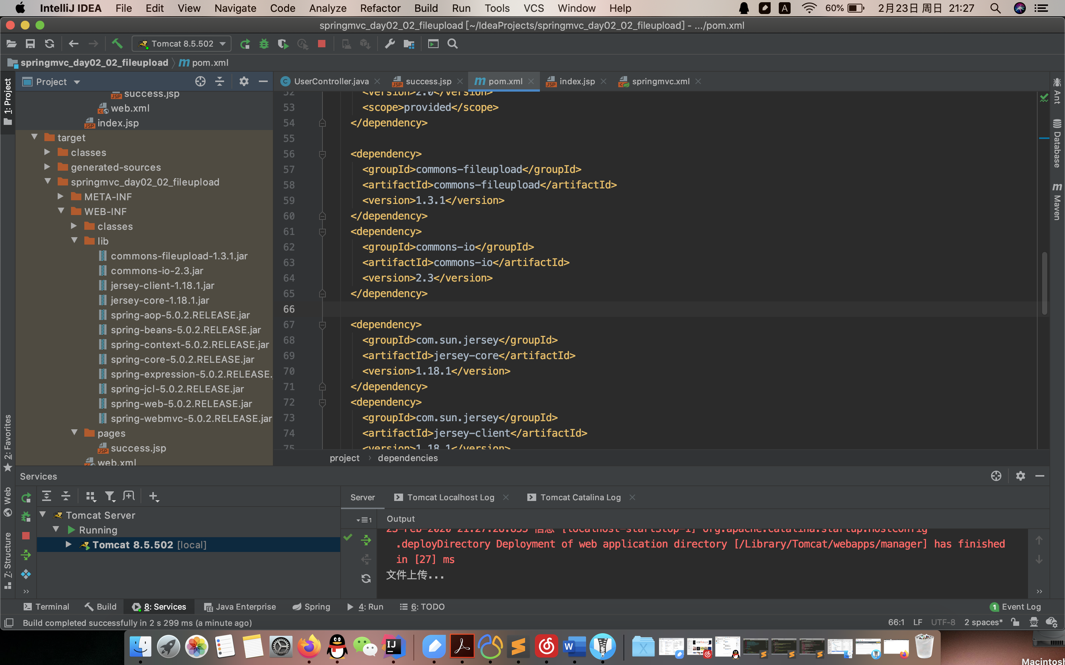
Task: Click the editor vertical scrollbar thumb
Action: [1044, 283]
